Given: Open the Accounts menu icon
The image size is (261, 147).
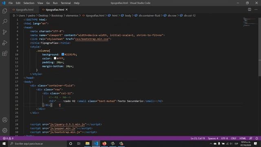Looking at the screenshot, I should (x=4, y=120).
